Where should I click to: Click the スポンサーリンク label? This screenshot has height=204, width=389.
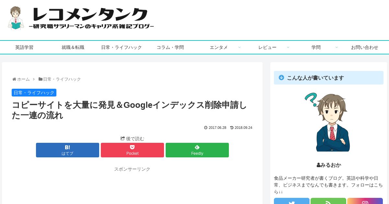point(132,169)
